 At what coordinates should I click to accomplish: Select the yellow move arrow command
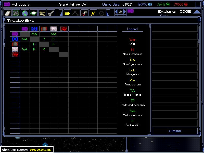(67, 13)
